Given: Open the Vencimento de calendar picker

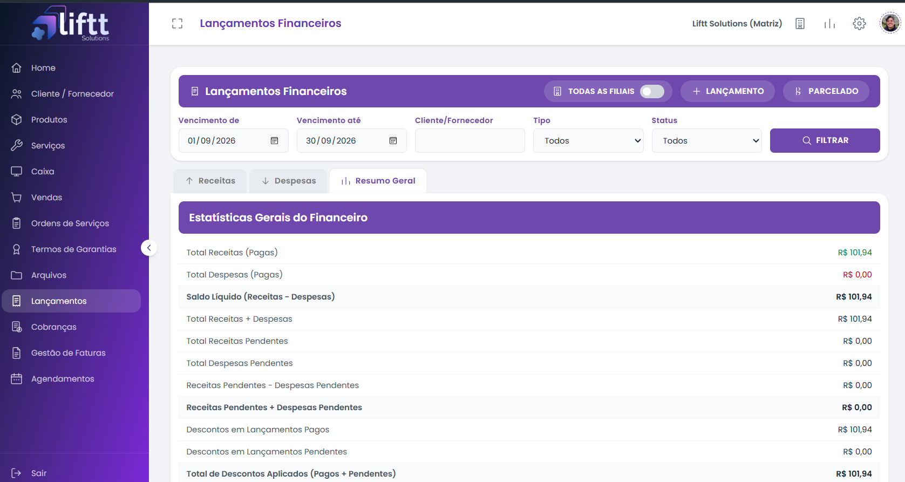Looking at the screenshot, I should (274, 141).
